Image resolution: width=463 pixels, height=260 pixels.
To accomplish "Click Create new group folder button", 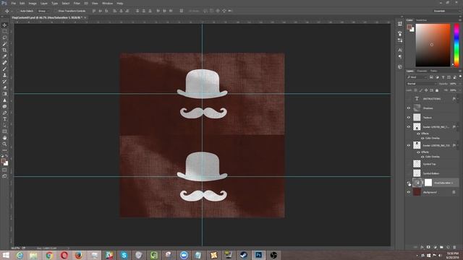I will [441, 247].
